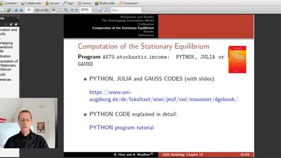
Task: Open the References bookmark in sidebar
Action: pos(6,79)
